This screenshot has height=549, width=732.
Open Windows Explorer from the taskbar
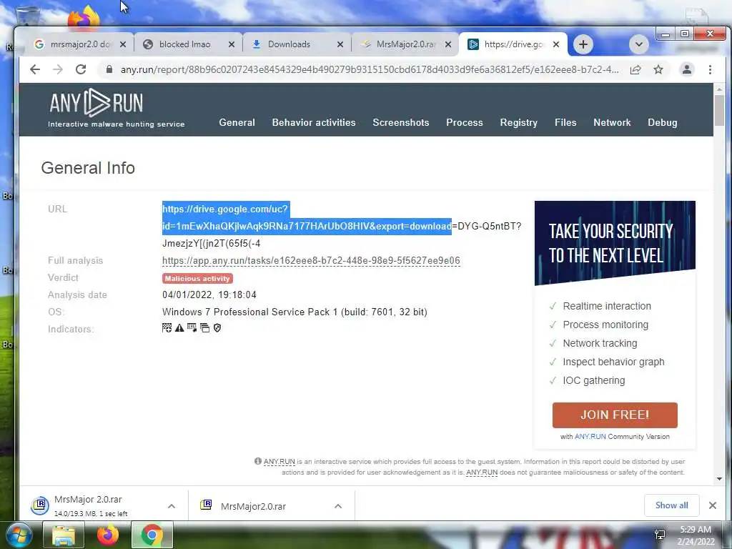[x=64, y=535]
